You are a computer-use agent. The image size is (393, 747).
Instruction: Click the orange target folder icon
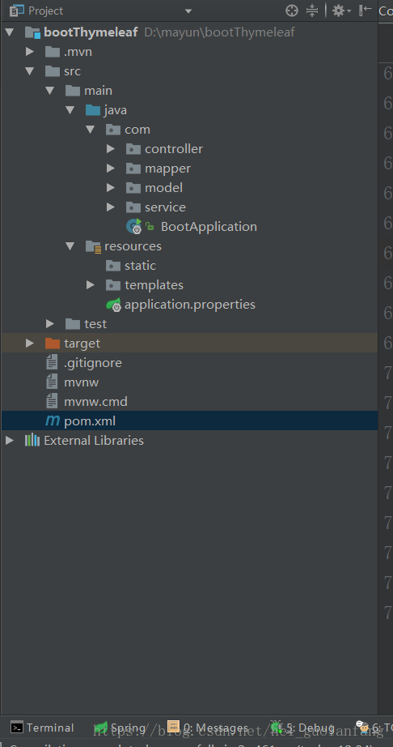click(53, 343)
